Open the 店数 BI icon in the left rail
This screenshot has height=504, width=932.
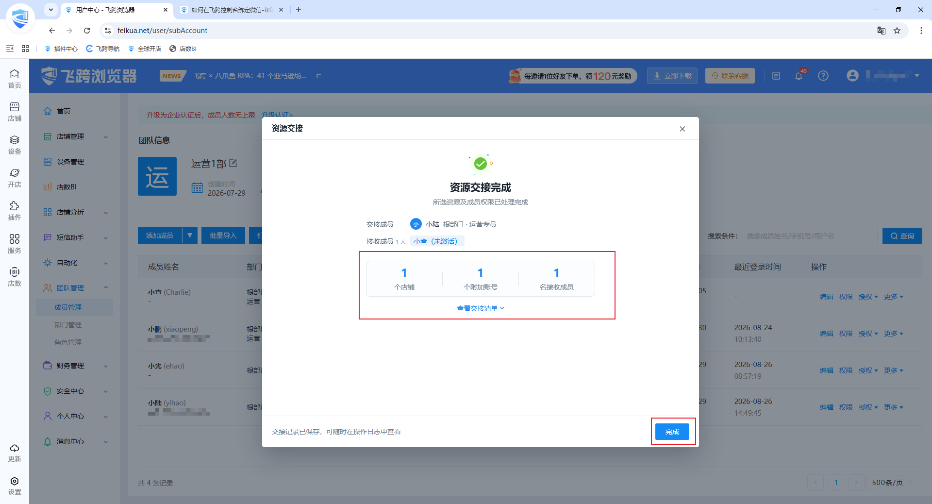(15, 277)
